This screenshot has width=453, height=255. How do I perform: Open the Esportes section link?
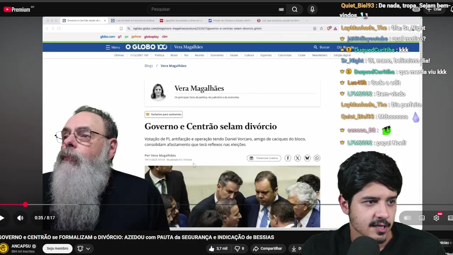coord(266,55)
